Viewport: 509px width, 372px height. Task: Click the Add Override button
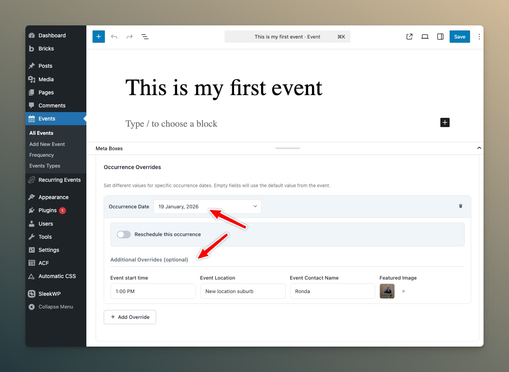[130, 317]
